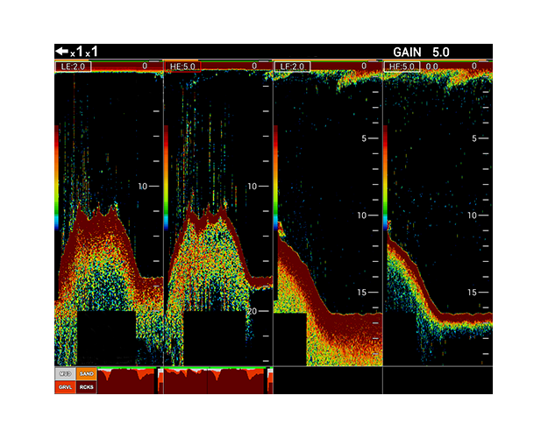Click the depth marker 20 on the scale
The image size is (548, 438).
click(253, 311)
